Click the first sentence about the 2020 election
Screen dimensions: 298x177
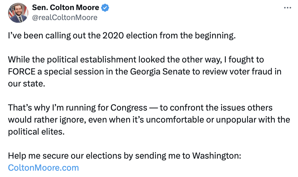(x=122, y=36)
